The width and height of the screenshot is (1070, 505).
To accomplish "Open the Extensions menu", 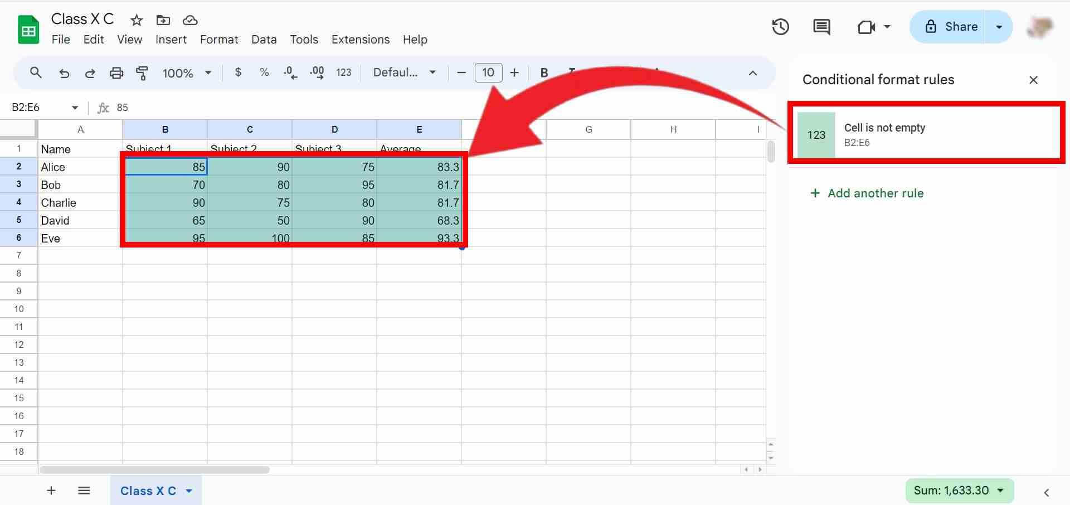I will 360,40.
